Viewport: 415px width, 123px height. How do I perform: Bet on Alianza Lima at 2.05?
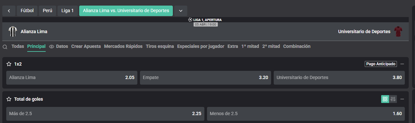coord(72,78)
